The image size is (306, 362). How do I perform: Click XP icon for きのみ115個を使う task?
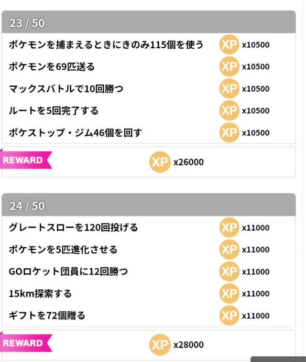(x=229, y=45)
